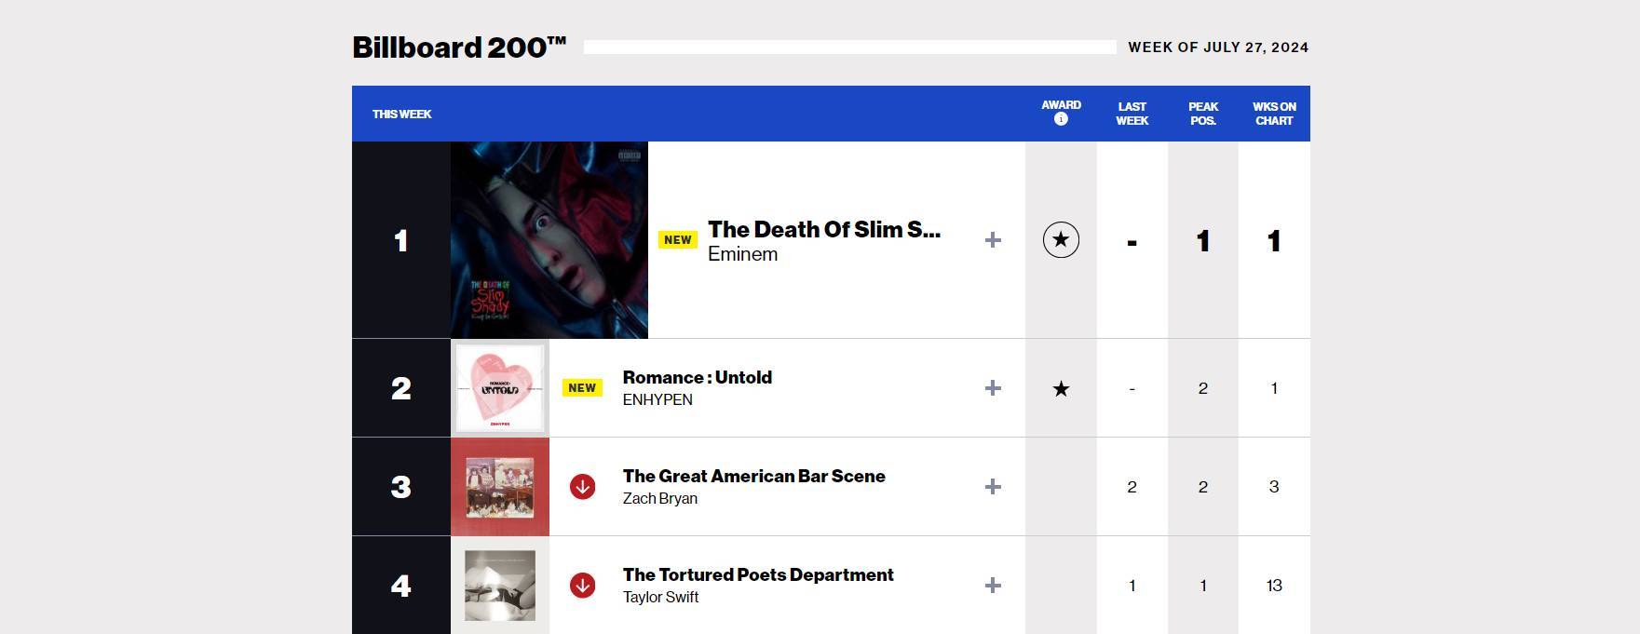Click the last week dash in Eminem's row
Screen dimensions: 1640x634
[1132, 243]
